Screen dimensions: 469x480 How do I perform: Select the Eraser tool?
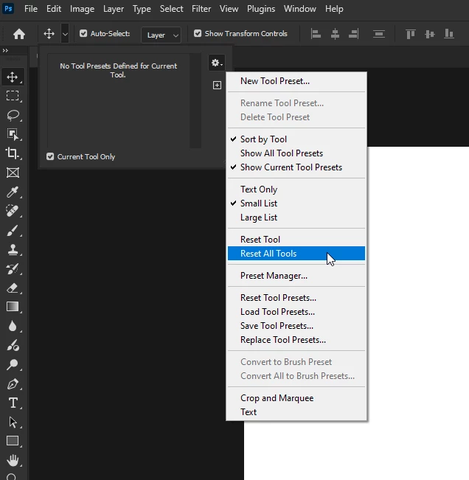tap(13, 288)
